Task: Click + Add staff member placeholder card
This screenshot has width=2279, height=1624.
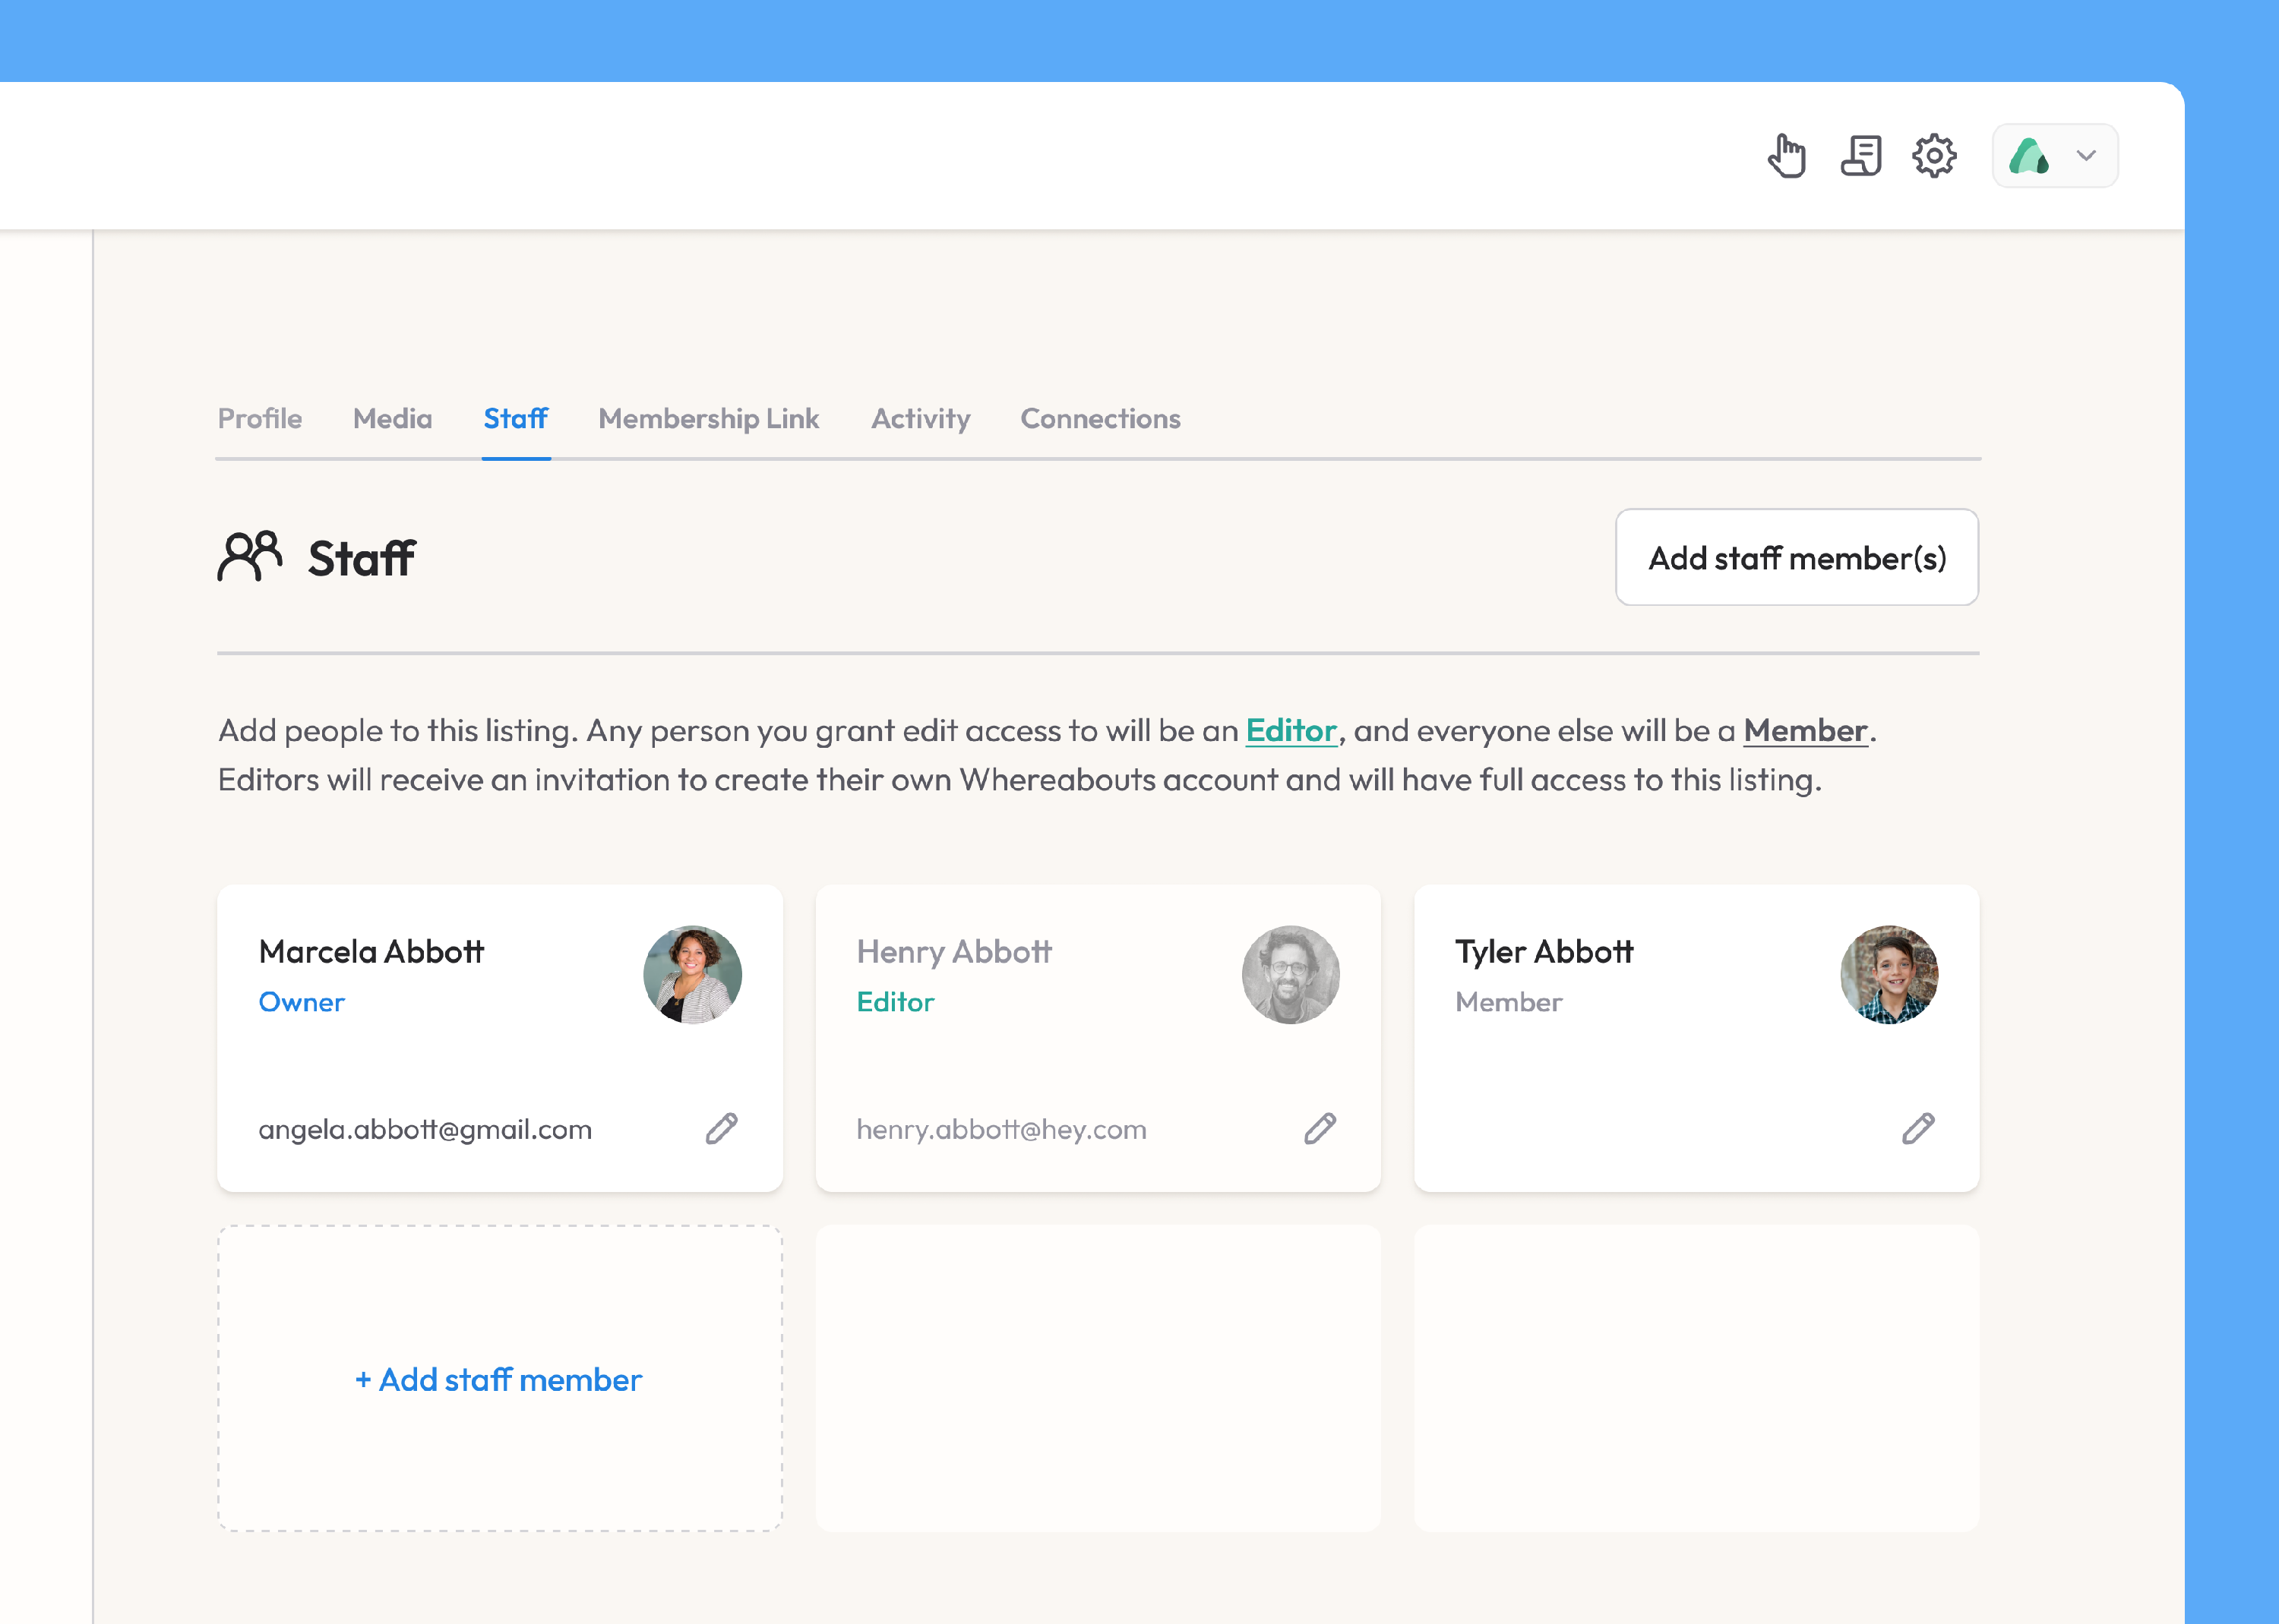Action: 499,1379
